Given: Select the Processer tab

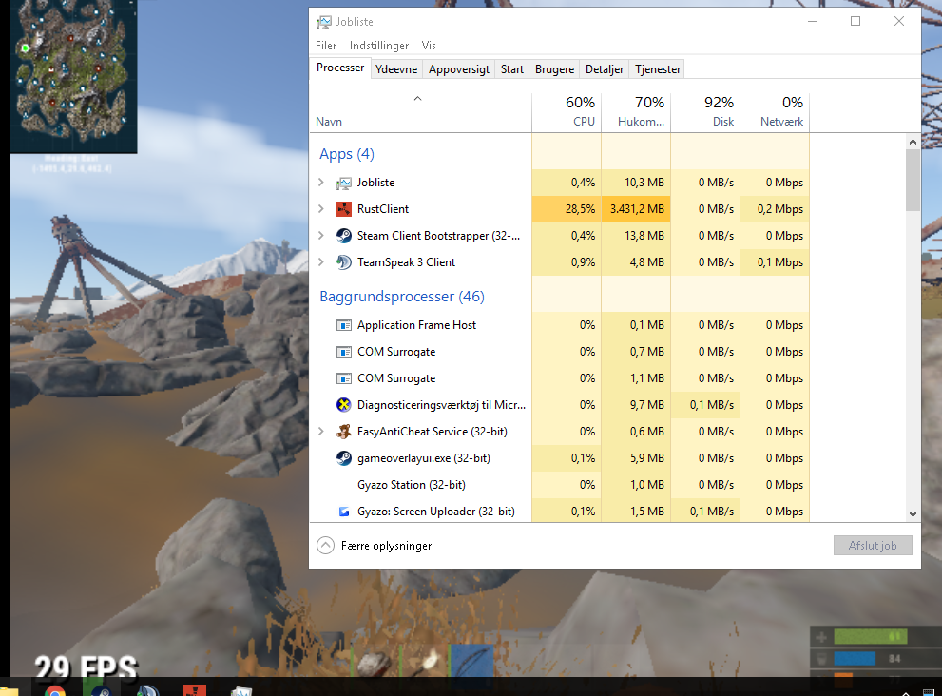Looking at the screenshot, I should 340,68.
